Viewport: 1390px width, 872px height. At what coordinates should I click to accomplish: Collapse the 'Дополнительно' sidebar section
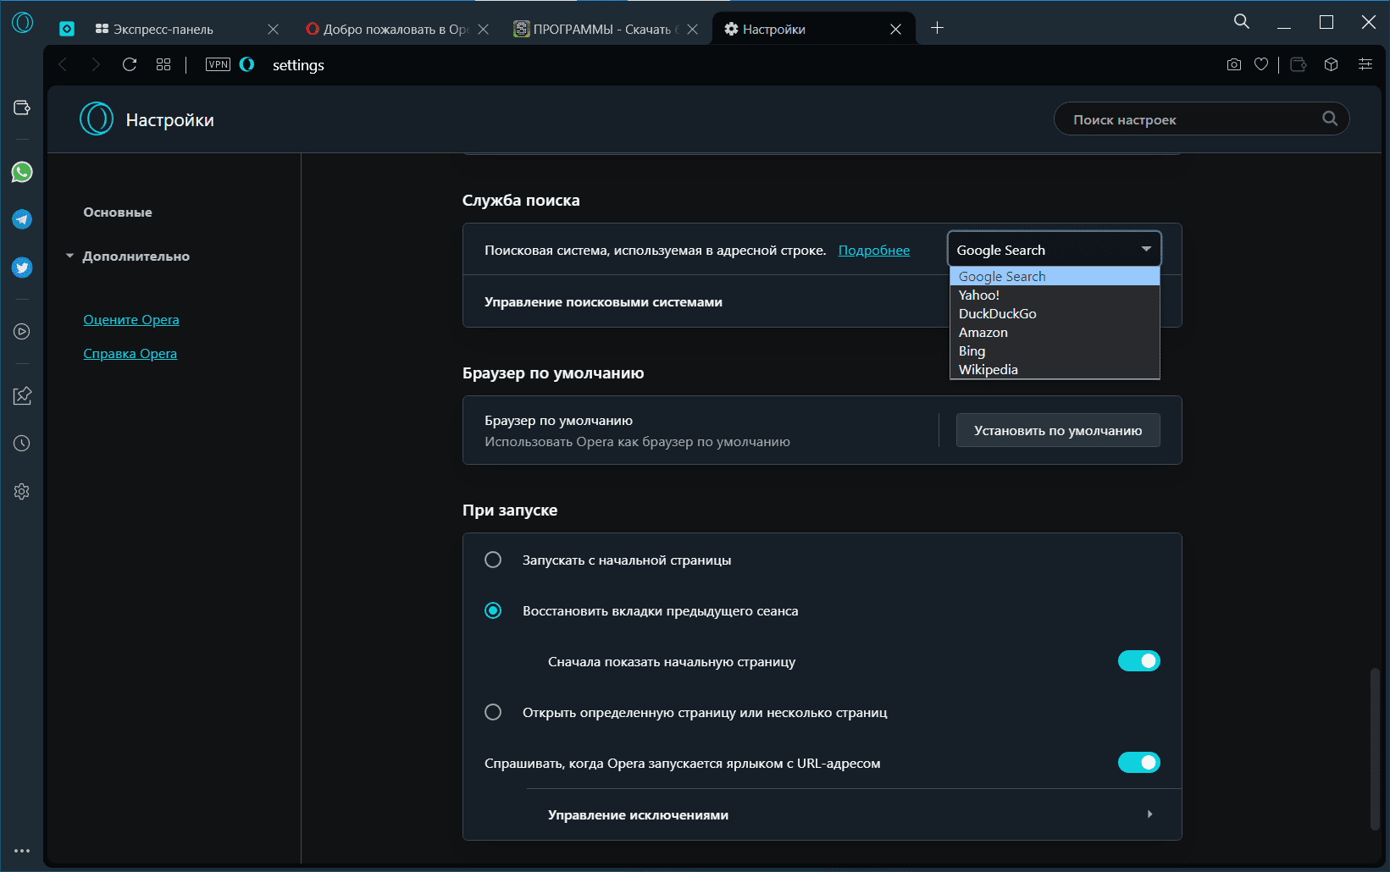pyautogui.click(x=70, y=256)
